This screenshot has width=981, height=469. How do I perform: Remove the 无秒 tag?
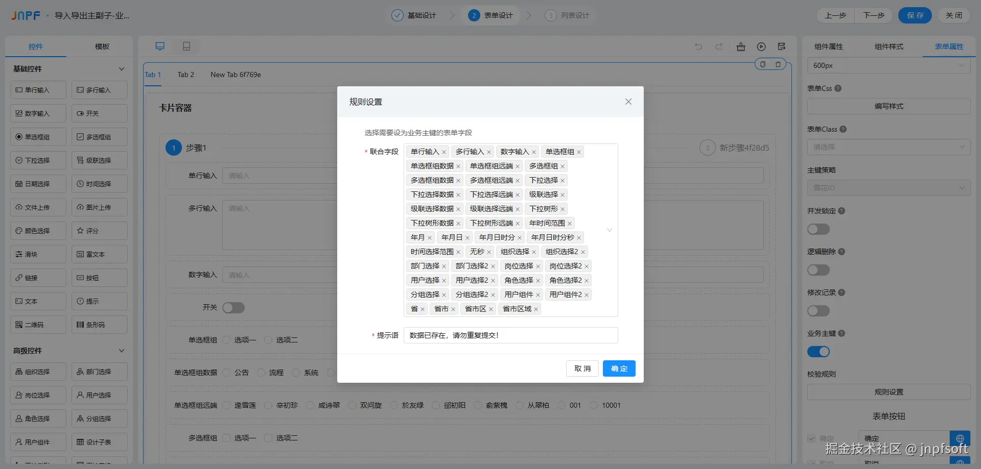click(x=489, y=252)
